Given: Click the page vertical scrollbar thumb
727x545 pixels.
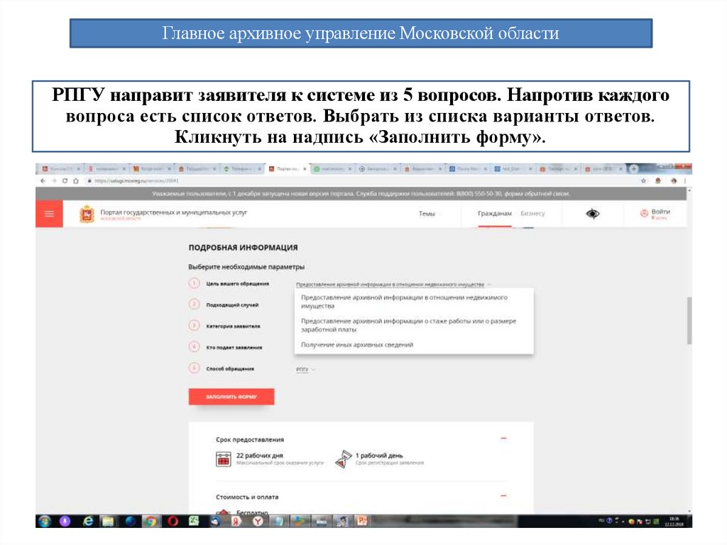Looking at the screenshot, I should point(689,320).
